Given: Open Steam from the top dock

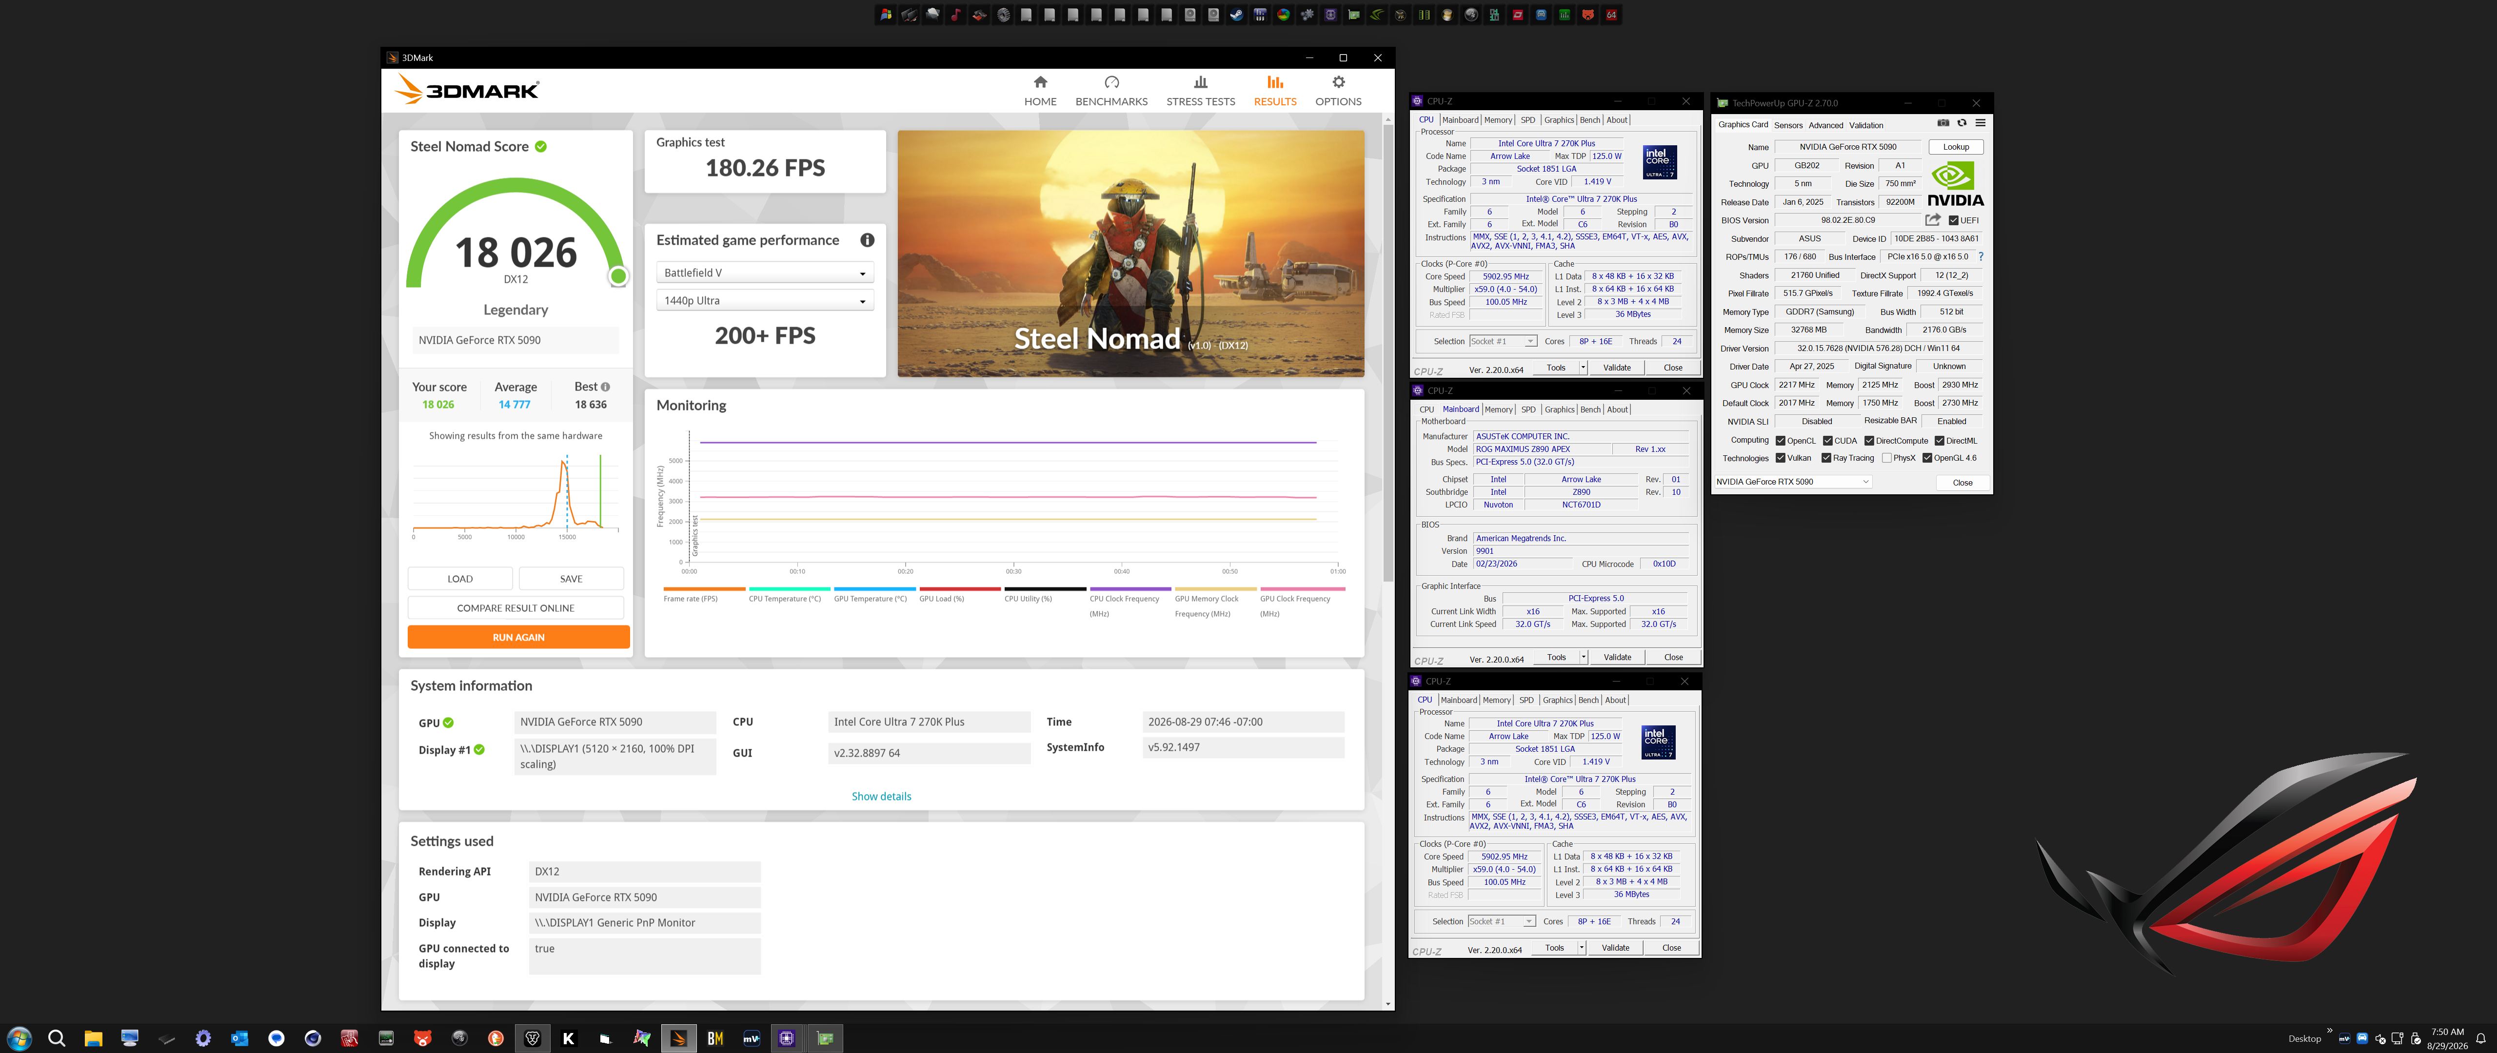Looking at the screenshot, I should click(1237, 15).
